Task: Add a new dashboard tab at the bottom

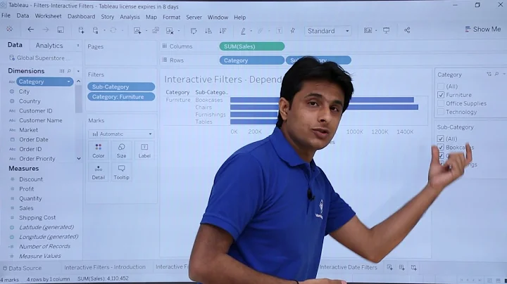Action: click(x=401, y=267)
